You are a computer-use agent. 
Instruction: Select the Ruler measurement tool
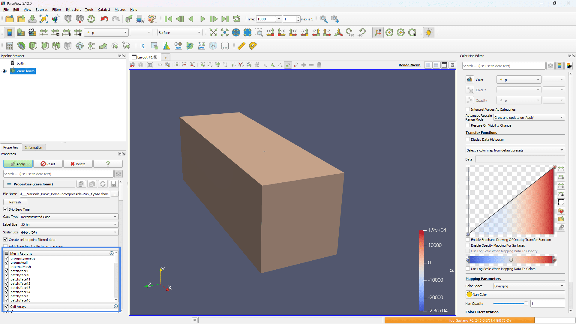[x=241, y=46]
